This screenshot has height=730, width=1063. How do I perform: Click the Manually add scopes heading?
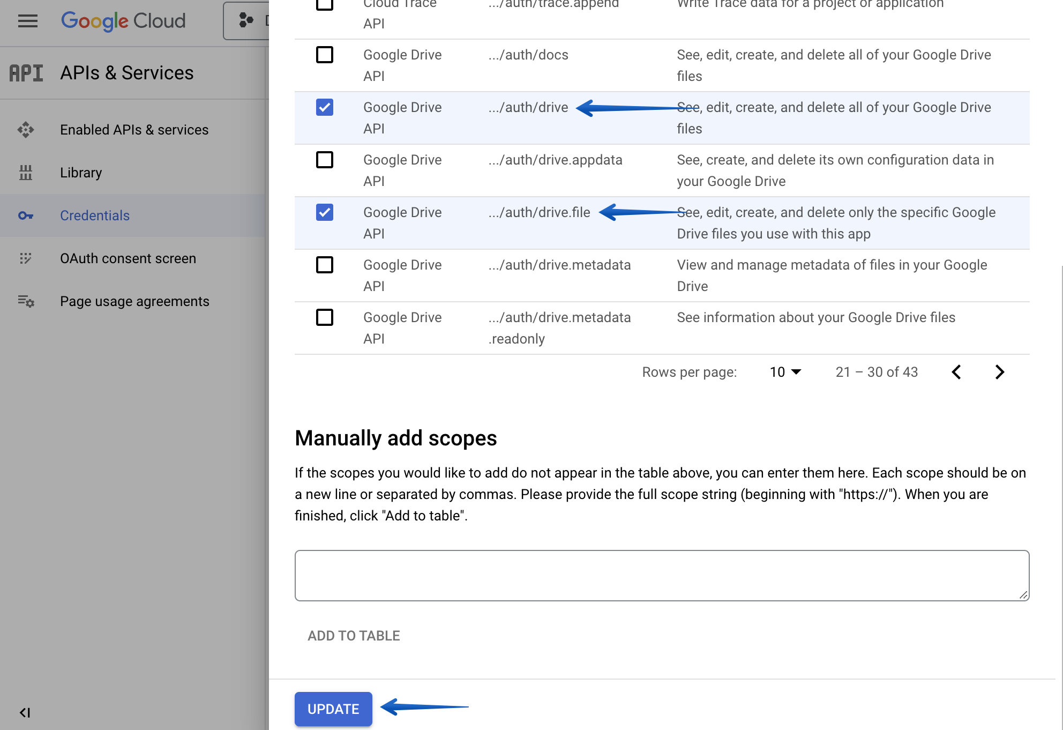pos(396,438)
